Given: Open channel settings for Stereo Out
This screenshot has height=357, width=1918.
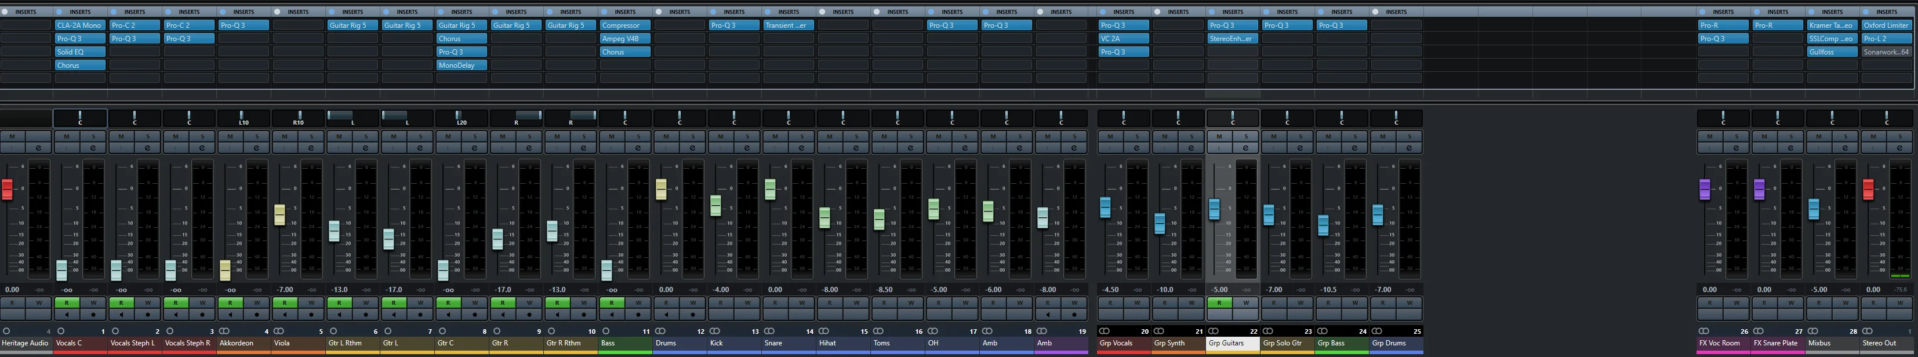Looking at the screenshot, I should pyautogui.click(x=1899, y=148).
